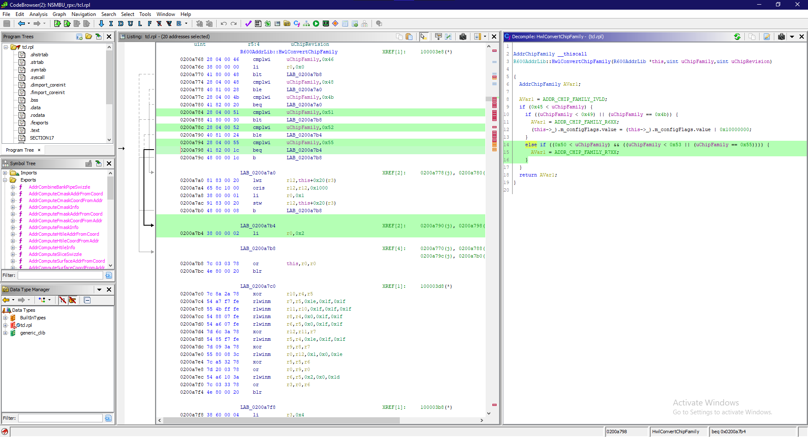Click the purple checkmark toolbar icon

(x=248, y=24)
